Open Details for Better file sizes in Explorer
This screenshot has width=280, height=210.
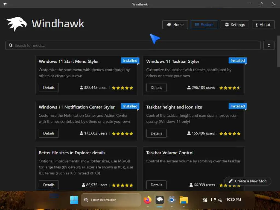pyautogui.click(x=49, y=185)
